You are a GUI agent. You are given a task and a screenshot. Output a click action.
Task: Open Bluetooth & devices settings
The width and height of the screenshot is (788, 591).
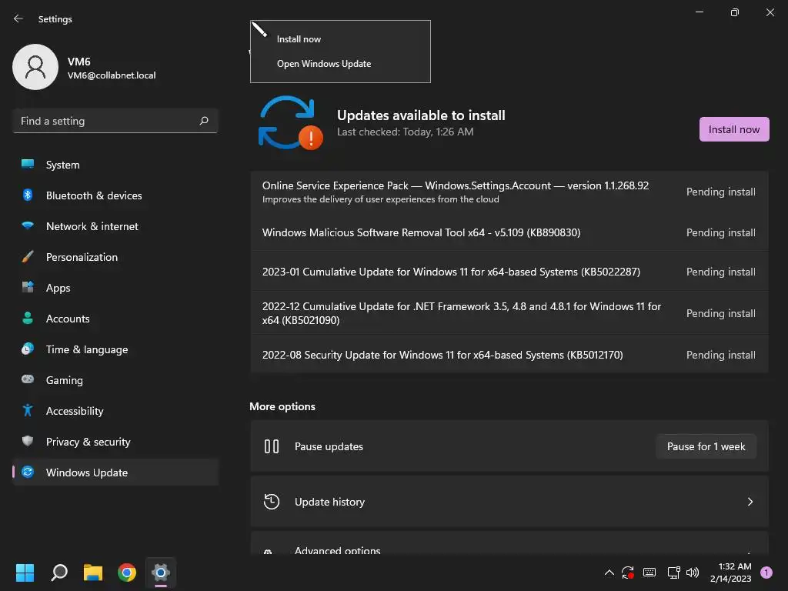coord(115,195)
